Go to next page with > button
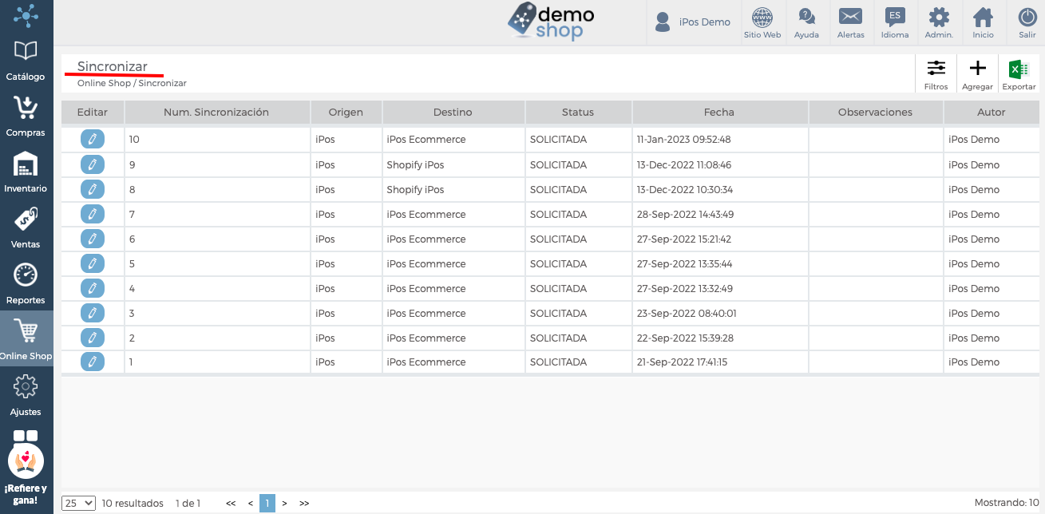Image resolution: width=1045 pixels, height=514 pixels. pyautogui.click(x=284, y=503)
